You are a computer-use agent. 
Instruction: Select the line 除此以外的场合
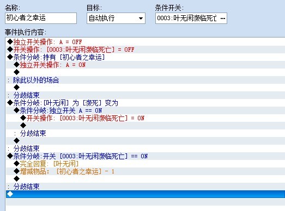[145, 80]
